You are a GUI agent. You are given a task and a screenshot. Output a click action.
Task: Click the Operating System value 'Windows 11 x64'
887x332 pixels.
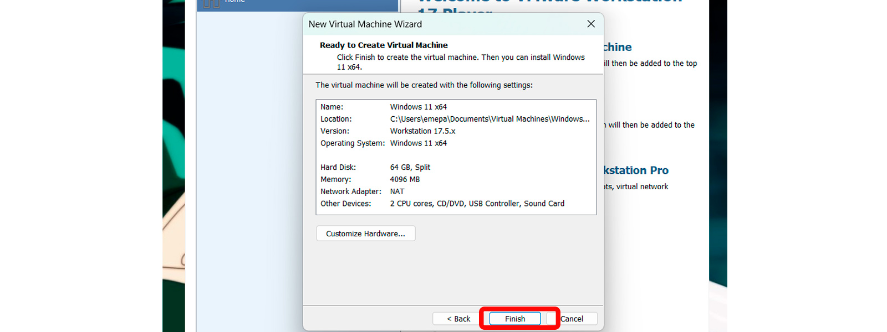pyautogui.click(x=419, y=143)
